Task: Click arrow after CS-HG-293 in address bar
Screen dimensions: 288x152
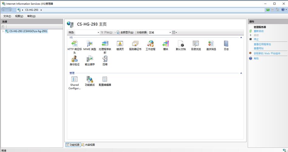Action: [41, 10]
